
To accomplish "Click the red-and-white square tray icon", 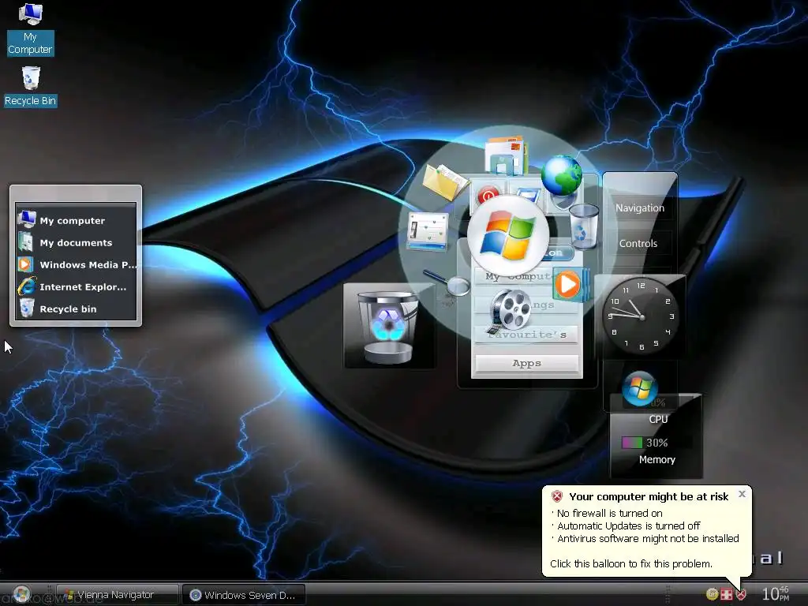I will [x=727, y=595].
